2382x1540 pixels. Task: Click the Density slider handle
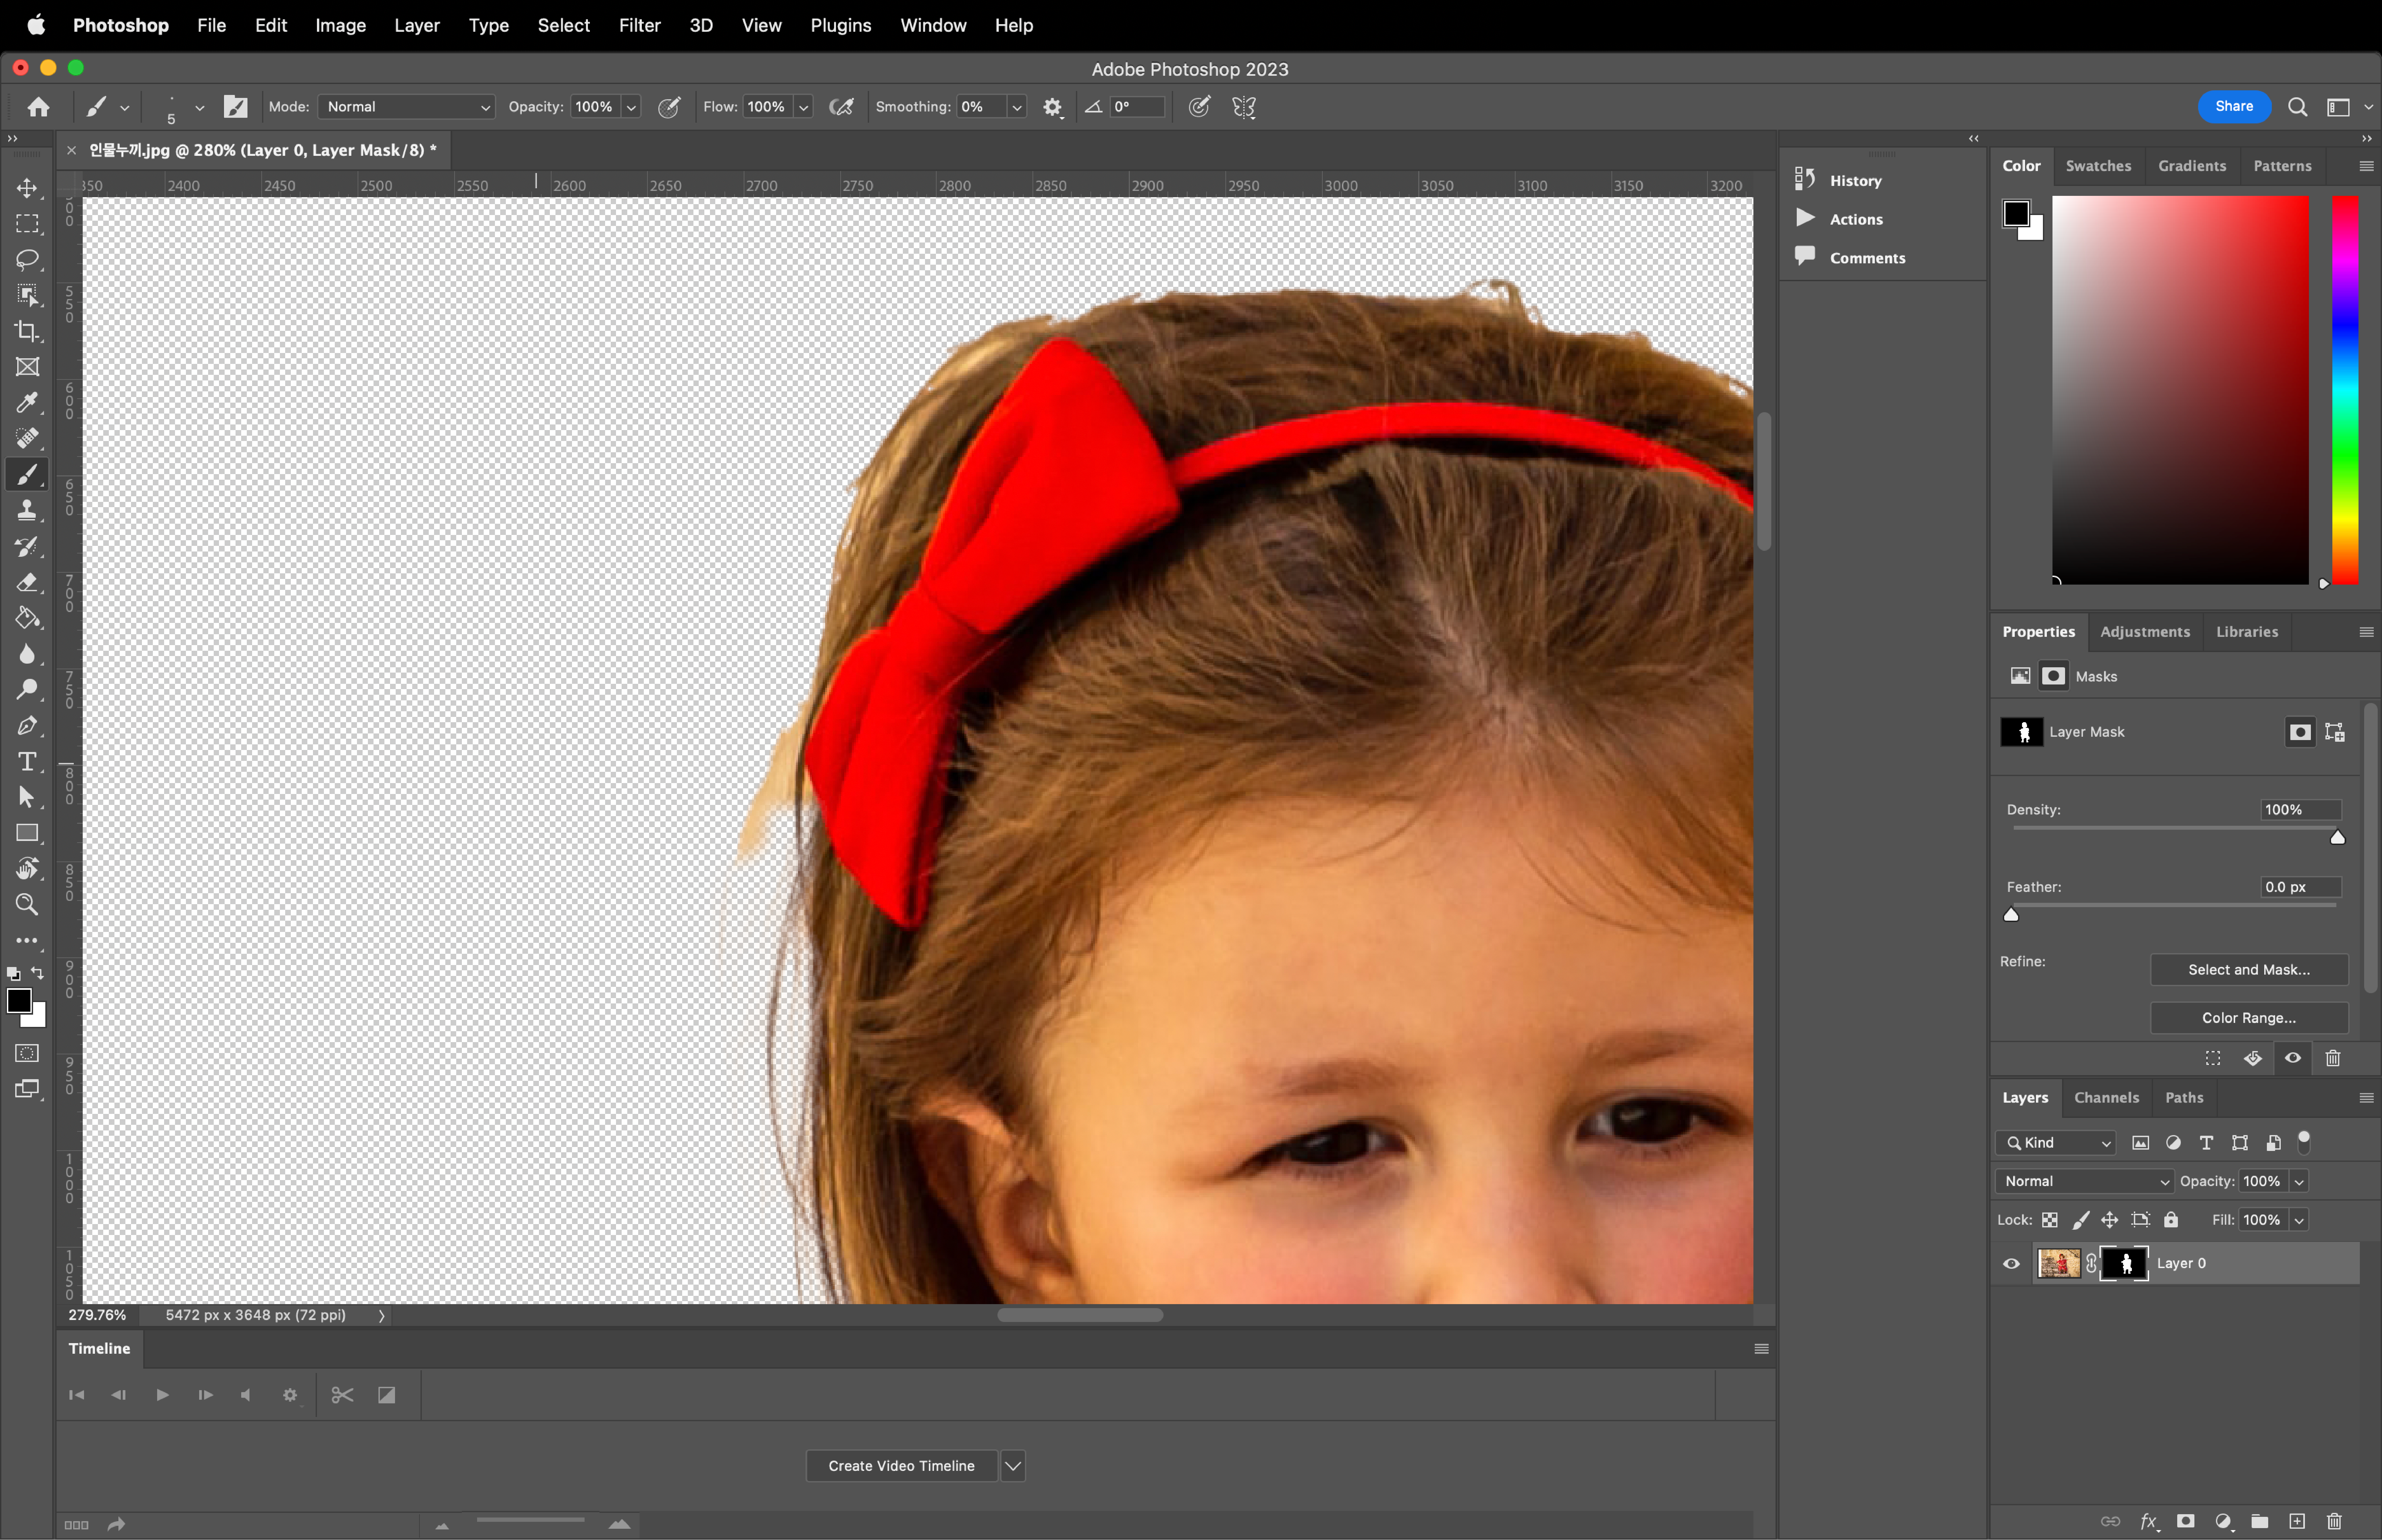click(x=2338, y=838)
